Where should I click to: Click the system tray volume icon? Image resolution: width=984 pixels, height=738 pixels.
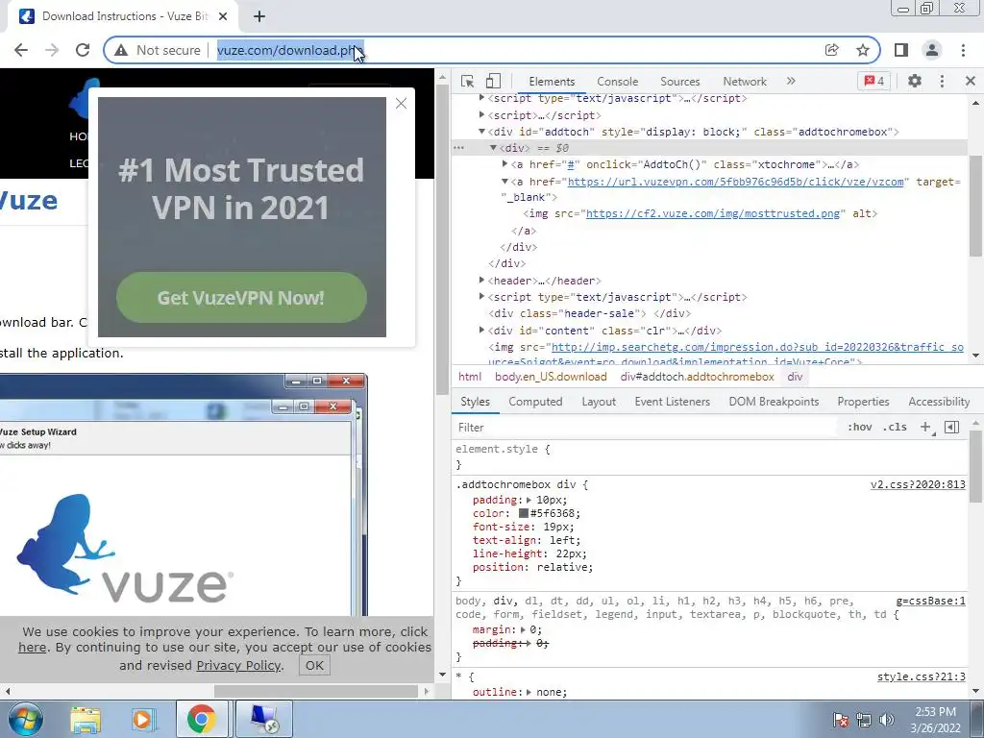coord(887,720)
